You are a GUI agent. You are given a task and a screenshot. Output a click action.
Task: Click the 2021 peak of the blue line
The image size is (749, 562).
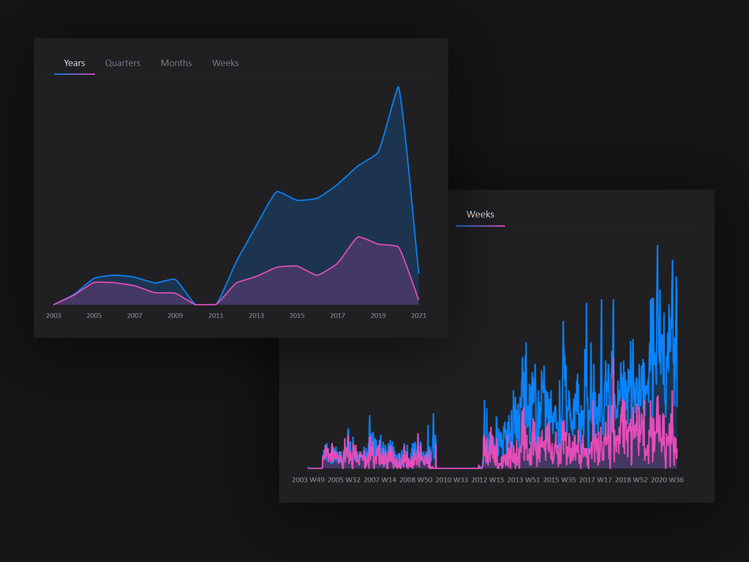(398, 87)
